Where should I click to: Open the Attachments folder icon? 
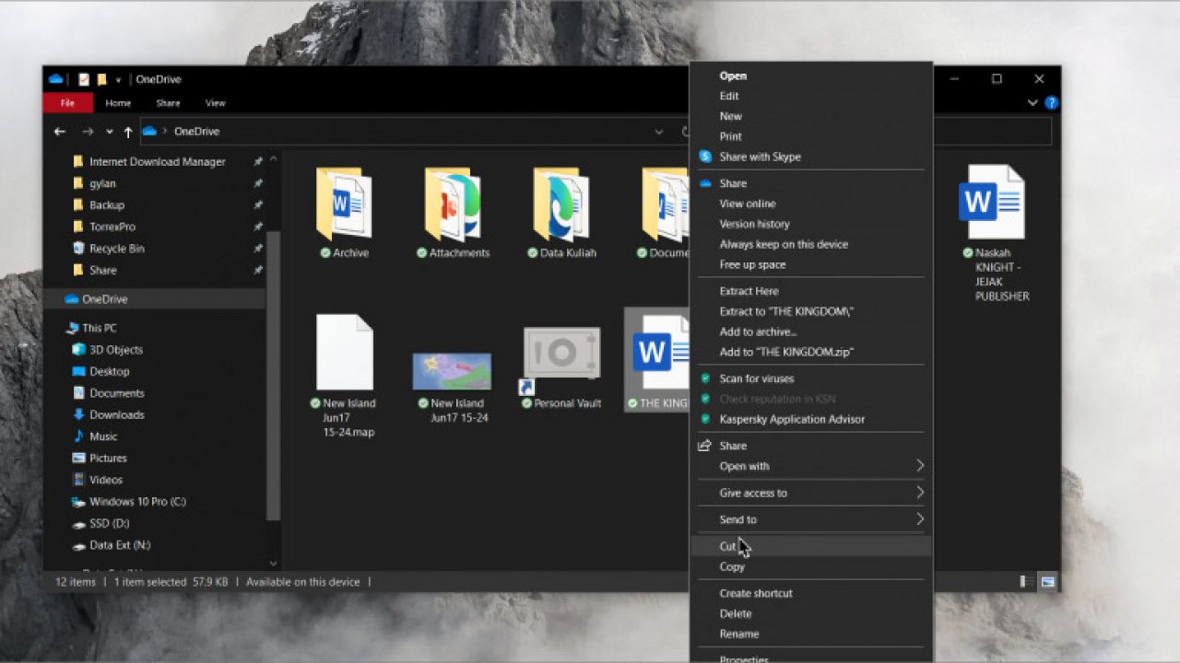(x=453, y=205)
